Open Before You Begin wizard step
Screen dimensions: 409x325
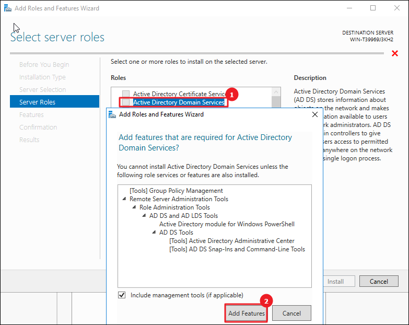pos(44,64)
